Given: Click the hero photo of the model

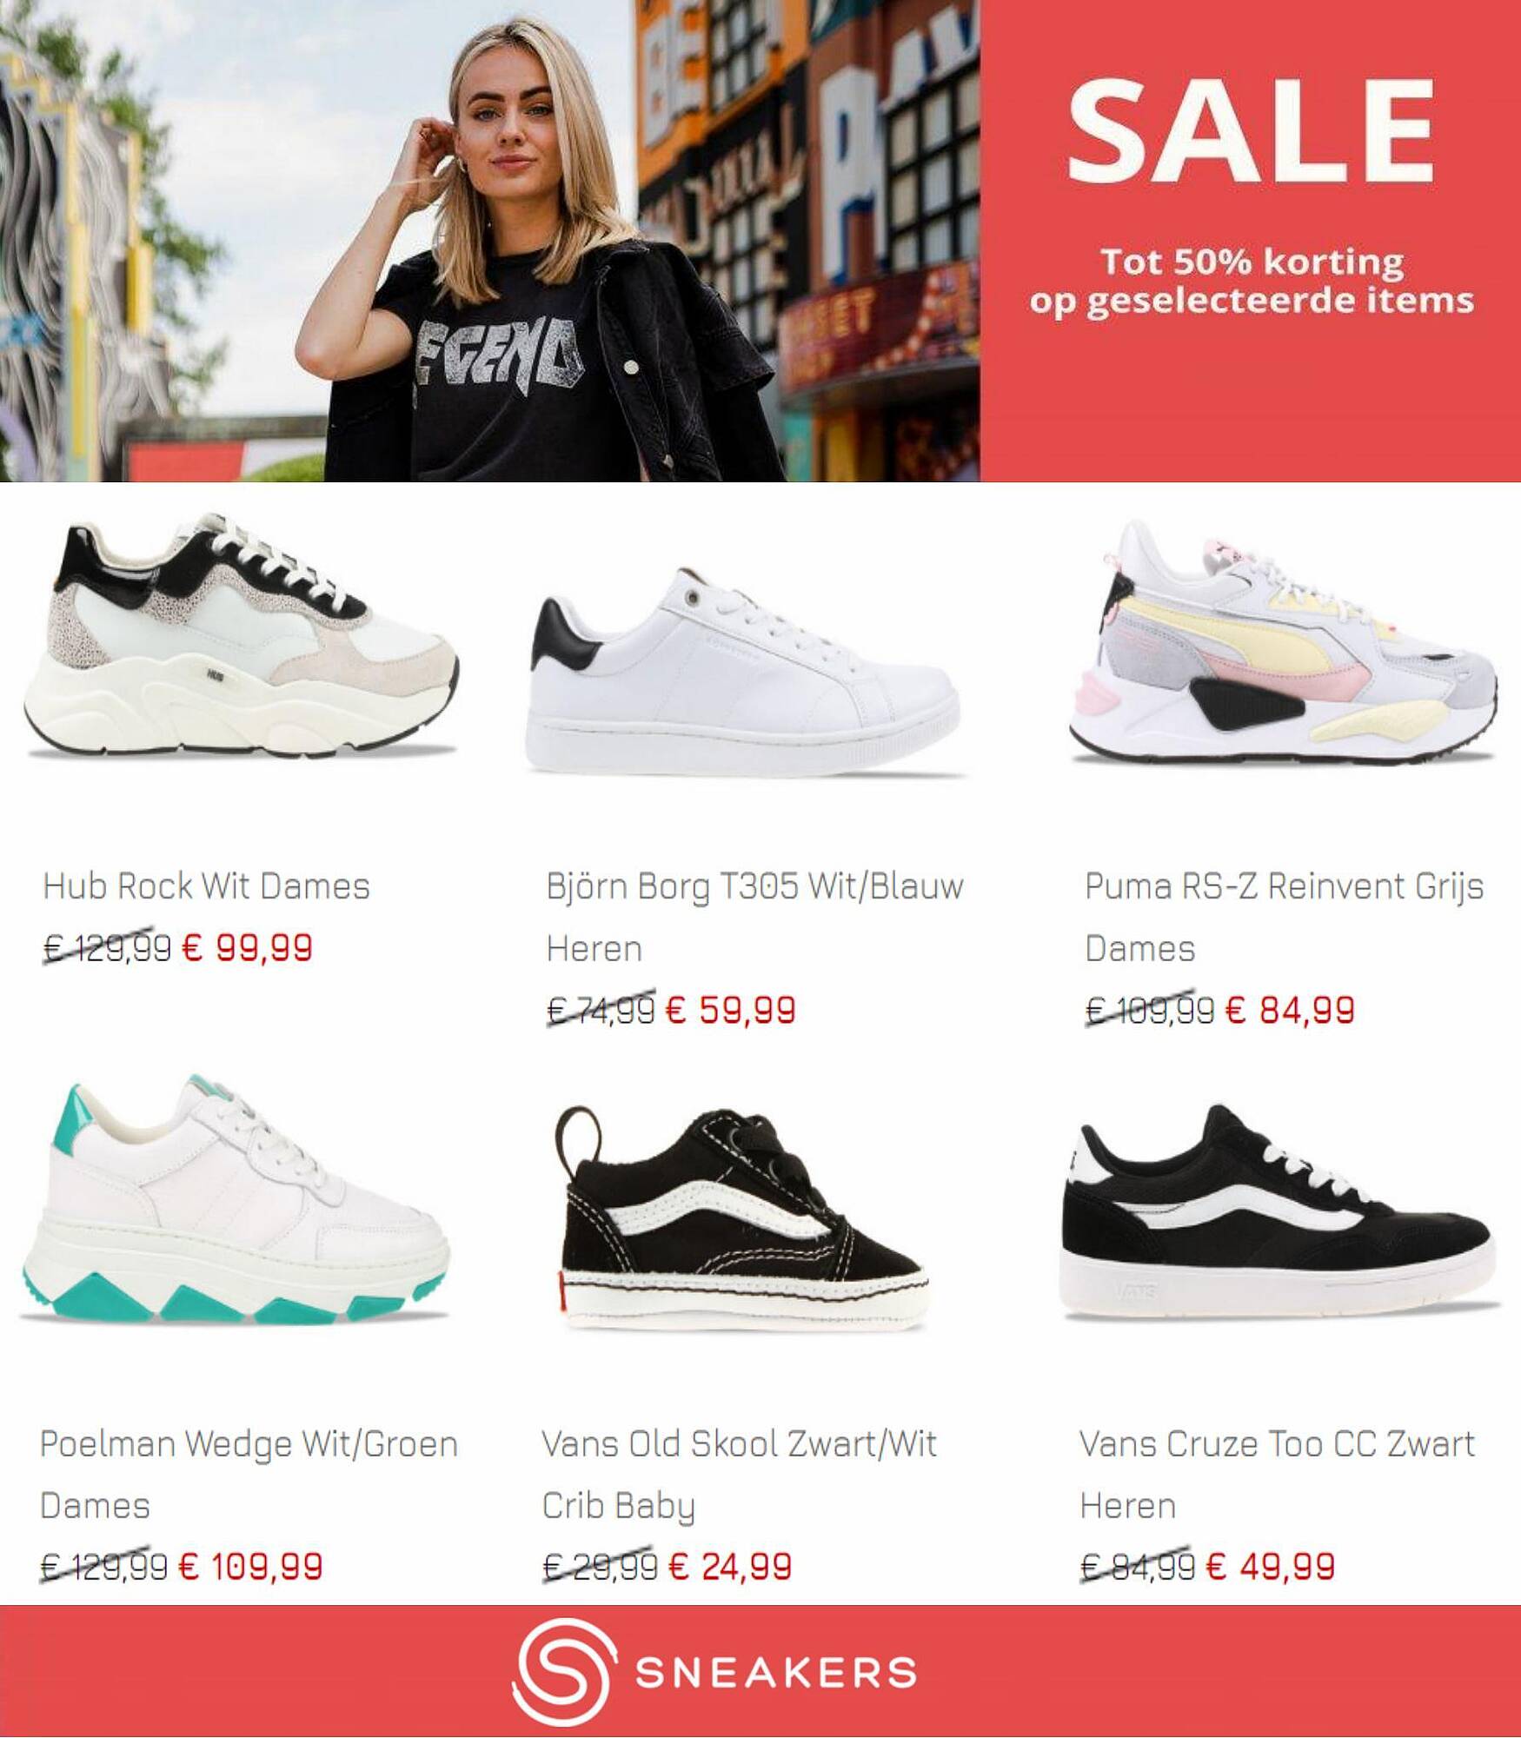Looking at the screenshot, I should (x=490, y=241).
